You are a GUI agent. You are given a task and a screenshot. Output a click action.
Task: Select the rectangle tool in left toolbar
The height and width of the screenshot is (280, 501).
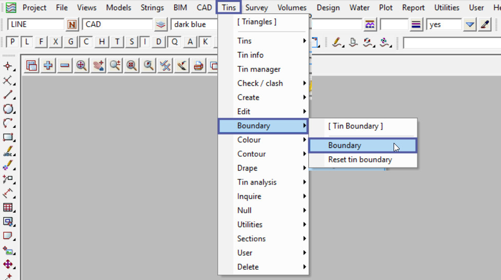click(8, 137)
